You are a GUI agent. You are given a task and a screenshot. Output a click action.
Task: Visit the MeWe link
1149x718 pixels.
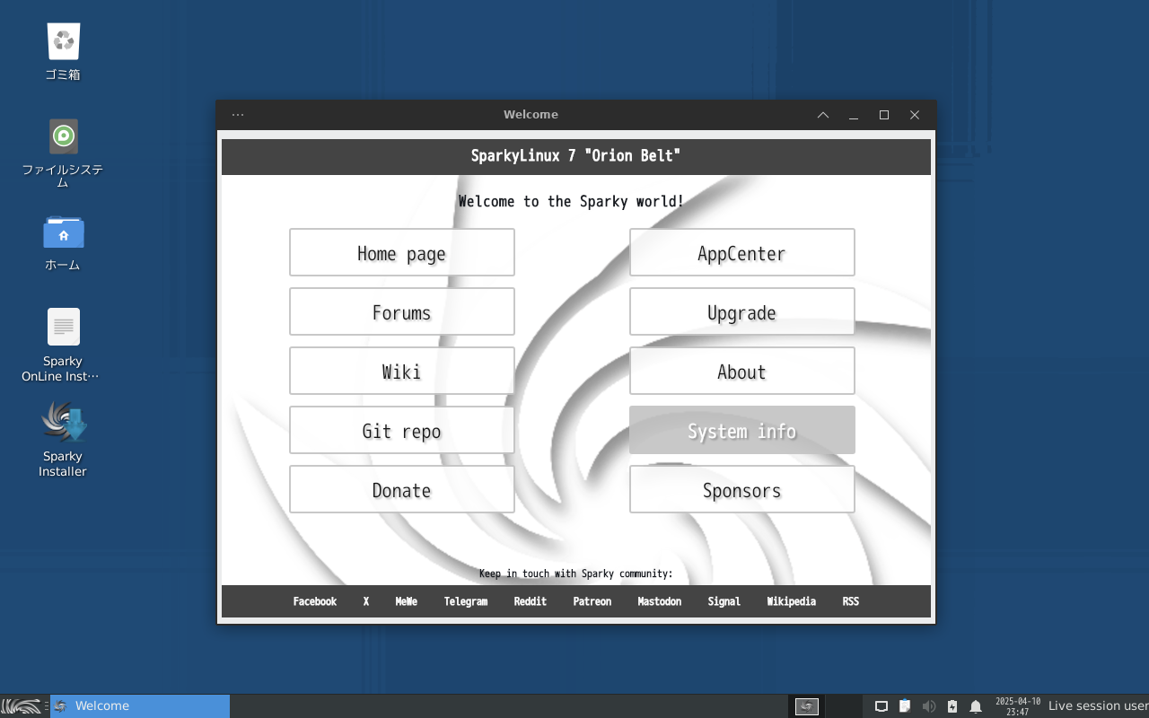click(x=407, y=601)
